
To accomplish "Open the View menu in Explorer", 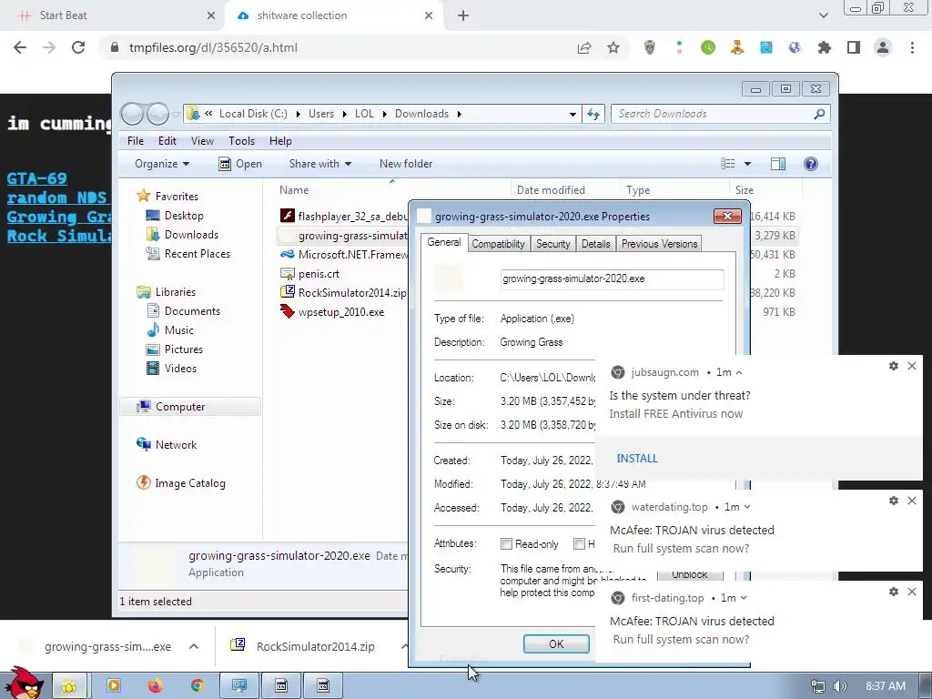I will click(202, 141).
